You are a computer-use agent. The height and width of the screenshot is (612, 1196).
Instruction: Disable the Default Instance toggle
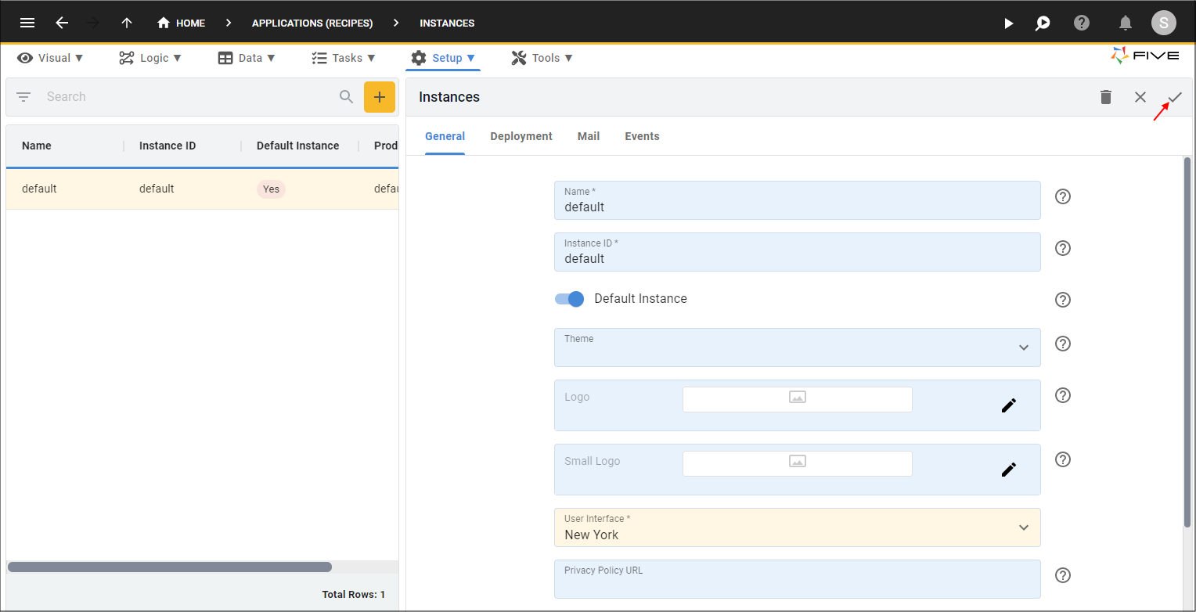[x=569, y=299]
